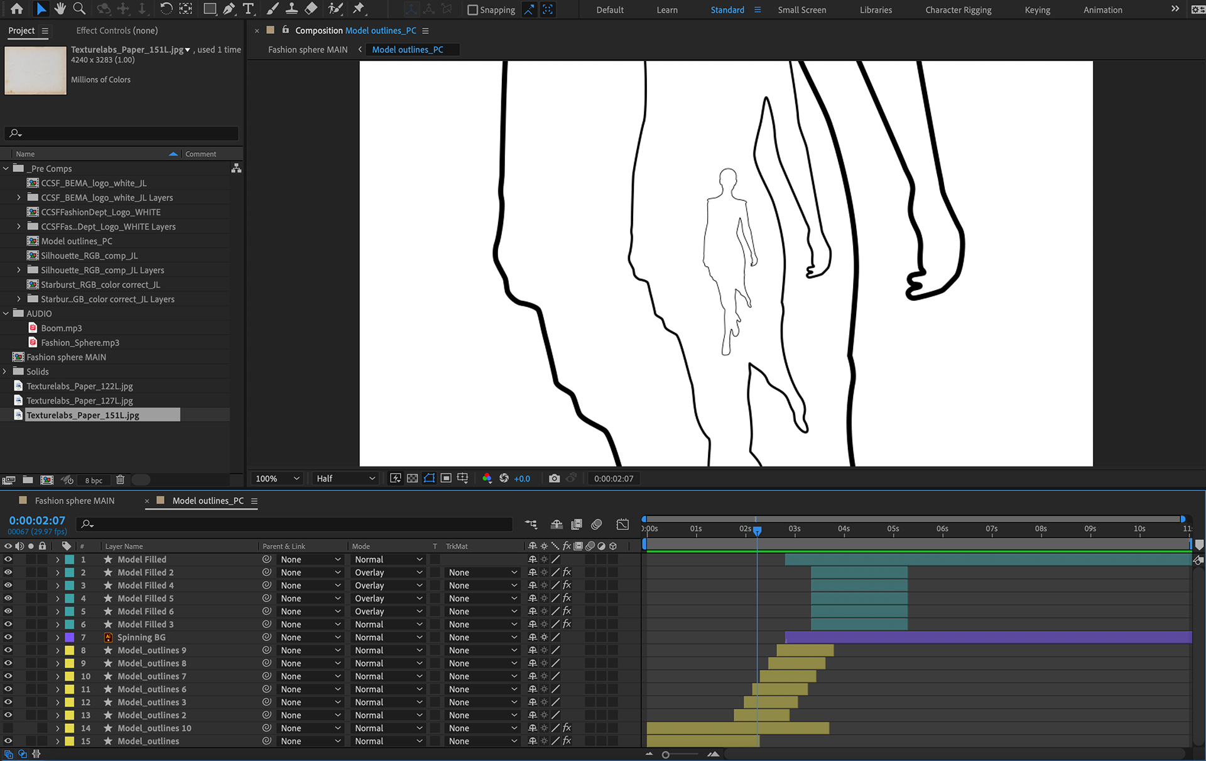Select the Eraser tool
This screenshot has height=761, width=1206.
pos(311,9)
